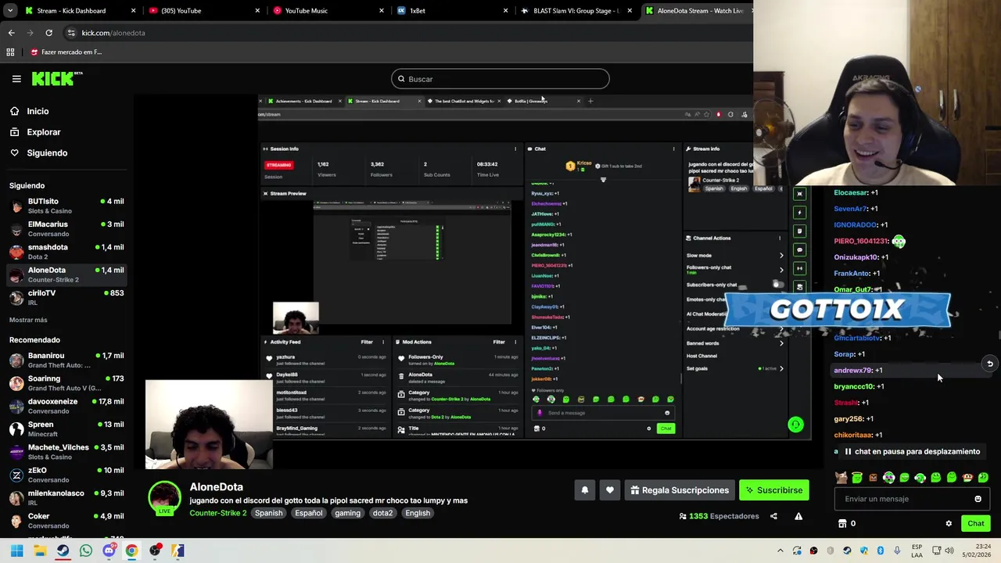Click the AloneDota channel name heading
The height and width of the screenshot is (563, 1001).
click(217, 486)
